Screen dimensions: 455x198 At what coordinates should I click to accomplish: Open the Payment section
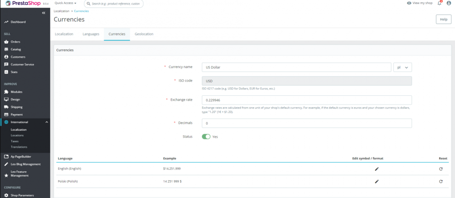(x=16, y=114)
